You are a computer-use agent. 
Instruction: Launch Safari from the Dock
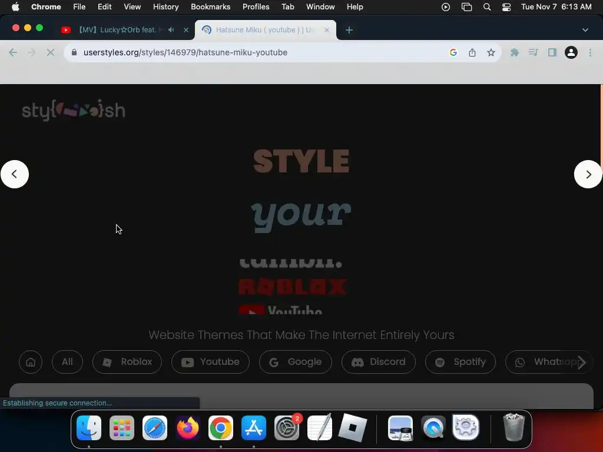pyautogui.click(x=155, y=428)
